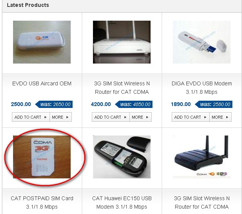Image resolution: width=242 pixels, height=214 pixels.
Task: Open the circled CAT CDMA 3G SIM card image
Action: coord(42,157)
